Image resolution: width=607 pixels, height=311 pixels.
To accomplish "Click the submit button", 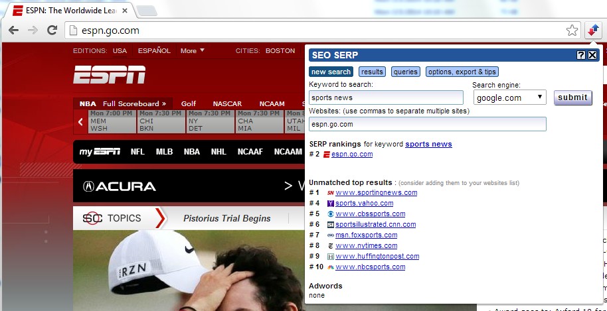I will pos(573,97).
